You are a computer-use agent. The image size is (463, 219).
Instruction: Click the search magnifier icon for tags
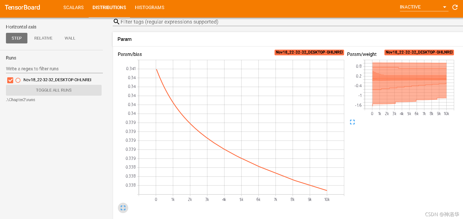coord(116,22)
